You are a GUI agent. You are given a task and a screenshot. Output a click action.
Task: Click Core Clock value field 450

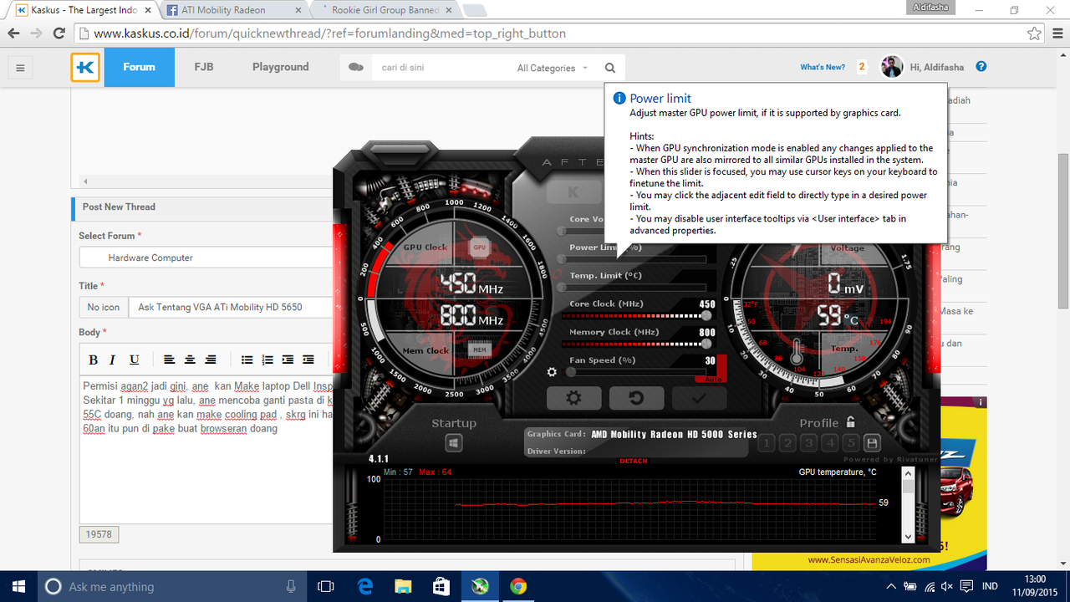pyautogui.click(x=707, y=304)
